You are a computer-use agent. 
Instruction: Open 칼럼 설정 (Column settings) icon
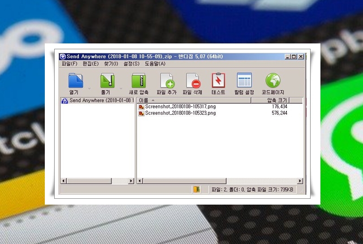click(x=244, y=80)
